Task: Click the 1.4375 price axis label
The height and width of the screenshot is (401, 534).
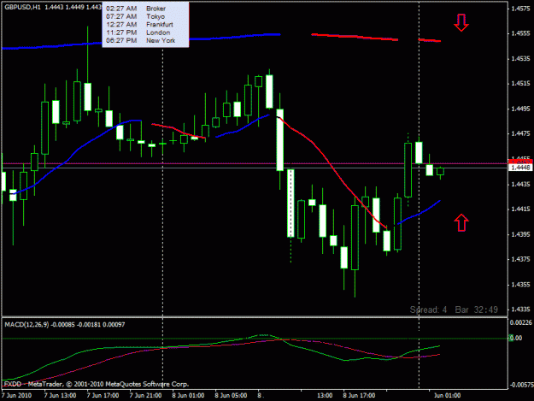Action: click(x=520, y=259)
